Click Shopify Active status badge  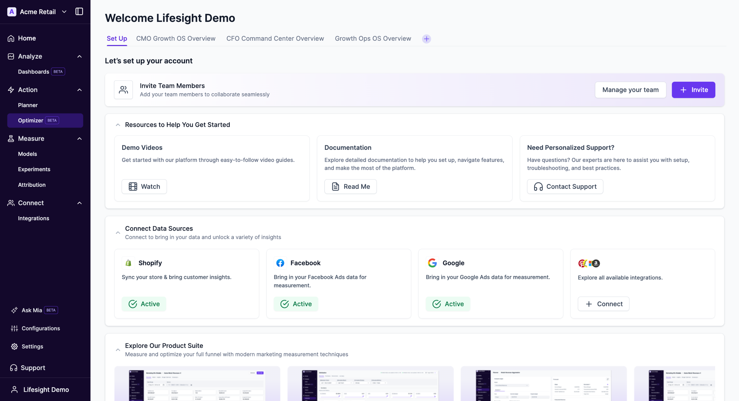144,304
